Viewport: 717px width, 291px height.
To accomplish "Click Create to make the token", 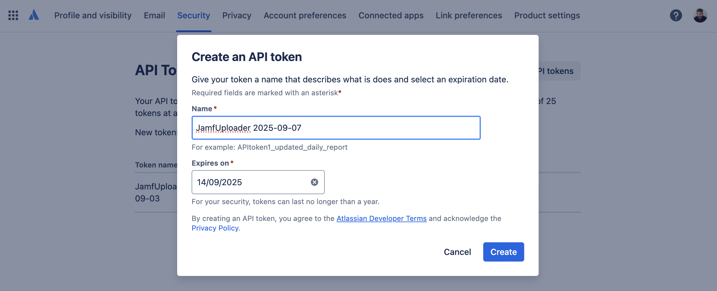I will tap(503, 252).
